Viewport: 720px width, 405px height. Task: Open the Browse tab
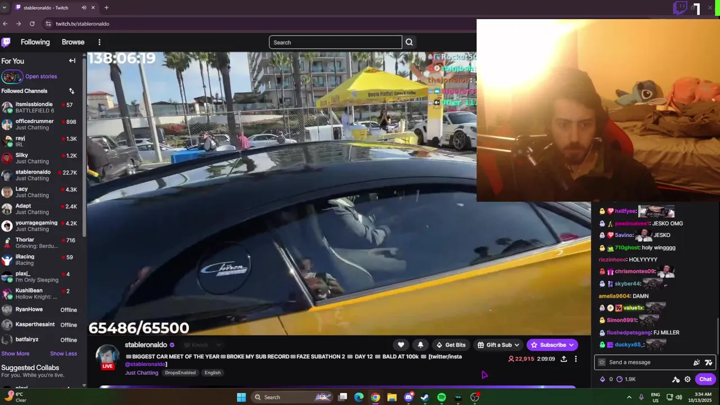(73, 42)
